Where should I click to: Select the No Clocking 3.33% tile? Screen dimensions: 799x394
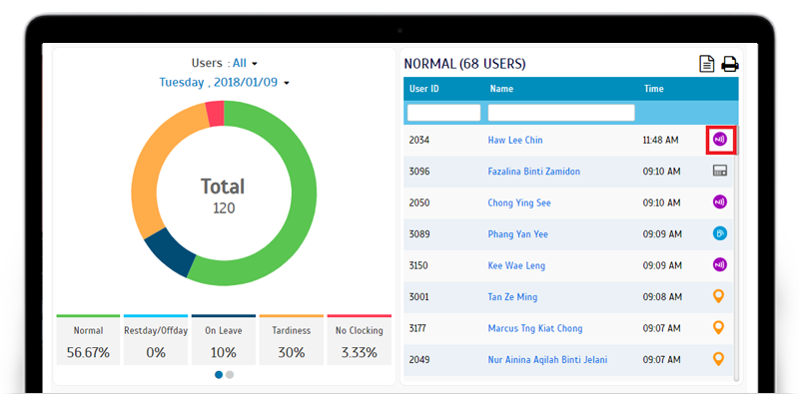(360, 340)
